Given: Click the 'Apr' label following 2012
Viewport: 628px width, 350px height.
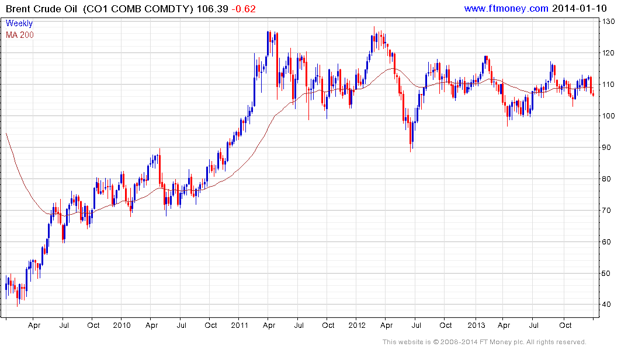Looking at the screenshot, I should point(386,325).
